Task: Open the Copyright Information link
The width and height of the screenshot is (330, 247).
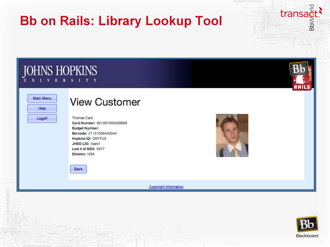Action: click(x=166, y=187)
